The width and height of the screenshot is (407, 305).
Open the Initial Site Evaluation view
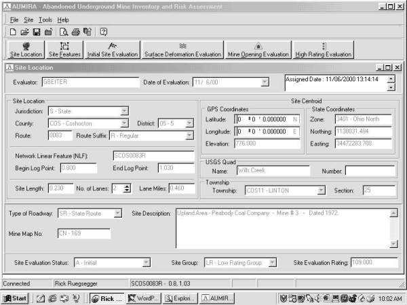pyautogui.click(x=113, y=49)
